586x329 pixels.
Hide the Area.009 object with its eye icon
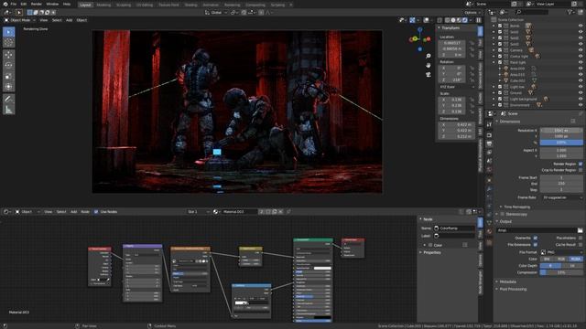(x=581, y=69)
